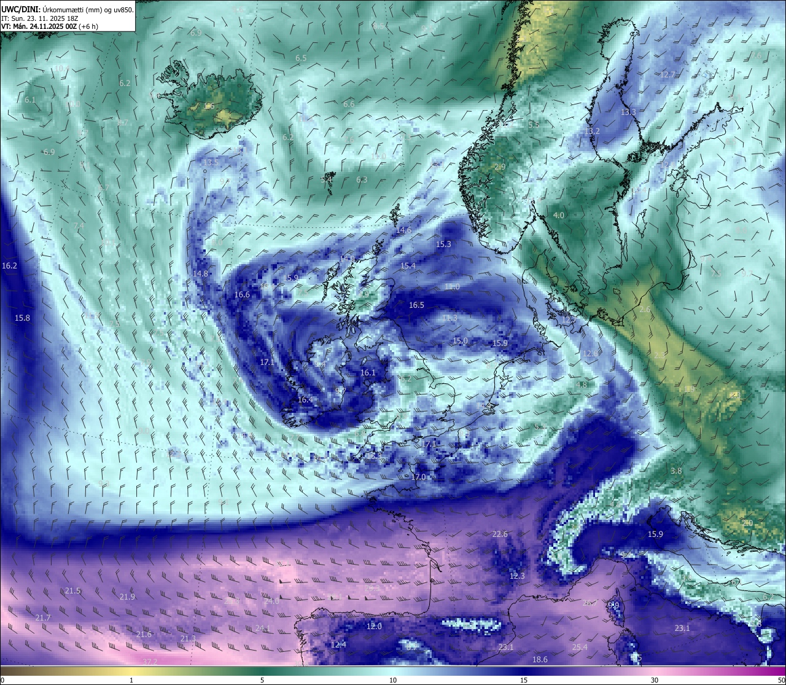Click the value label '18.6' at the bottom edge
The height and width of the screenshot is (685, 786).
click(540, 660)
